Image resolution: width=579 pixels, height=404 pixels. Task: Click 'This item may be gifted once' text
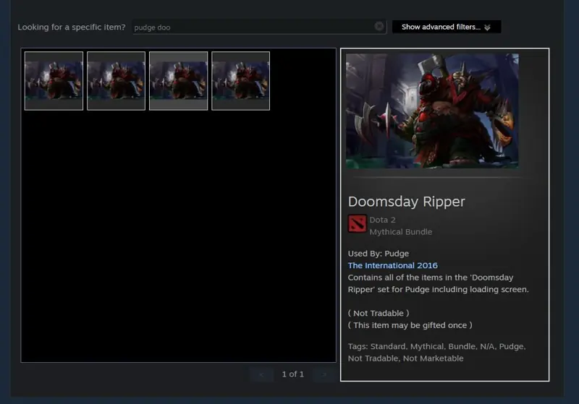pyautogui.click(x=410, y=325)
